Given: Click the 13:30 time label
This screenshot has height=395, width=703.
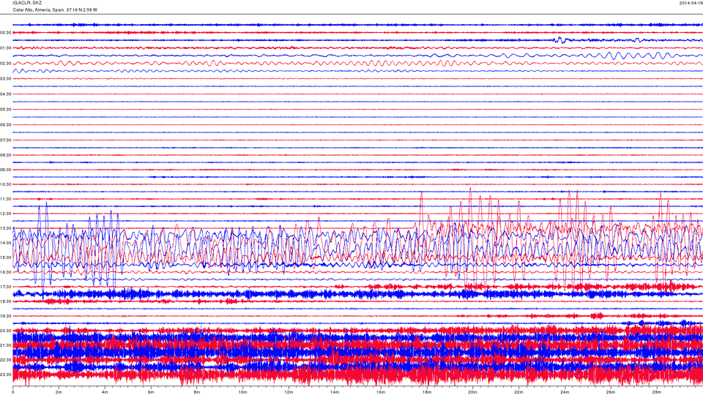Looking at the screenshot, I should point(6,228).
